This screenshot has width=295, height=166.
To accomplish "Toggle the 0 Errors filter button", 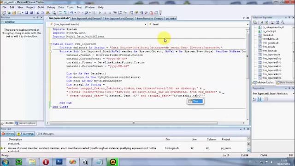I will [8, 134].
